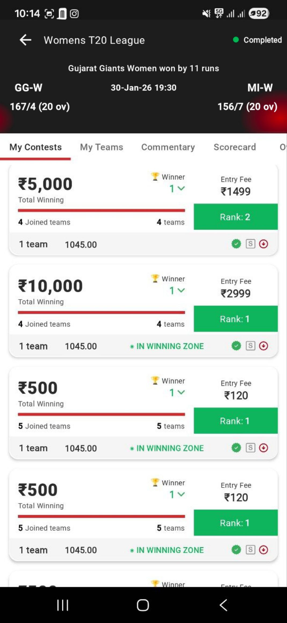Tap Rank: 2 button on ₹5,000 contest
Screen dimensions: 287x623
coord(235,217)
